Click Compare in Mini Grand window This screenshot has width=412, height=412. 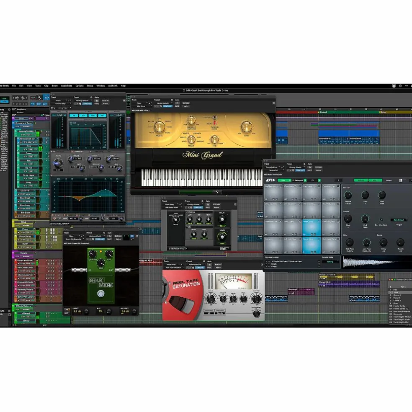pyautogui.click(x=167, y=106)
